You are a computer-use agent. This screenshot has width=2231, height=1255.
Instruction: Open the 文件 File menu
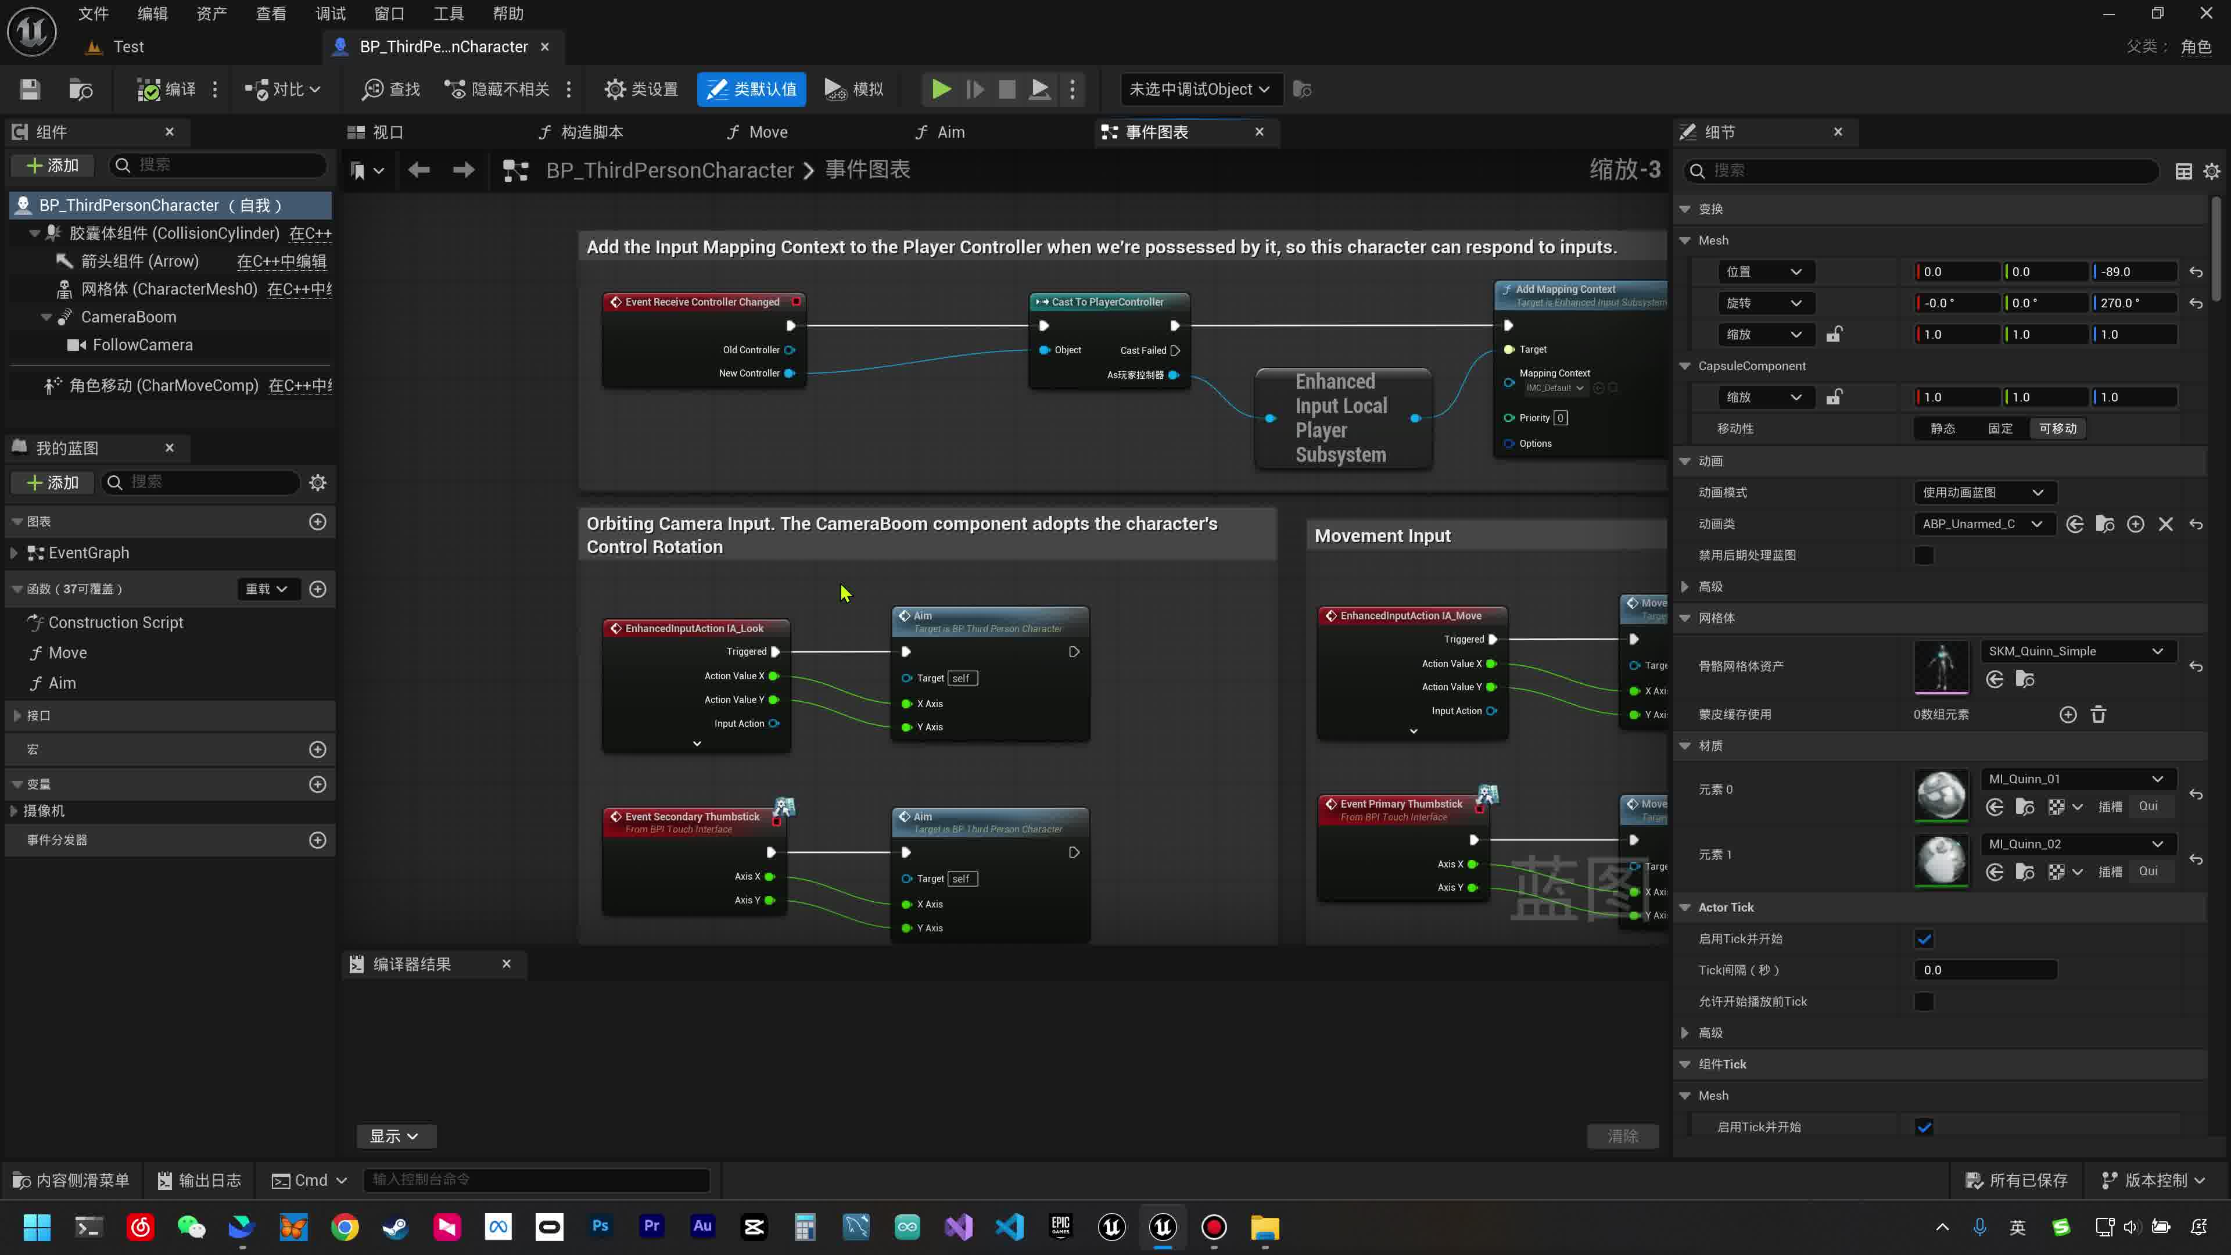[x=94, y=14]
